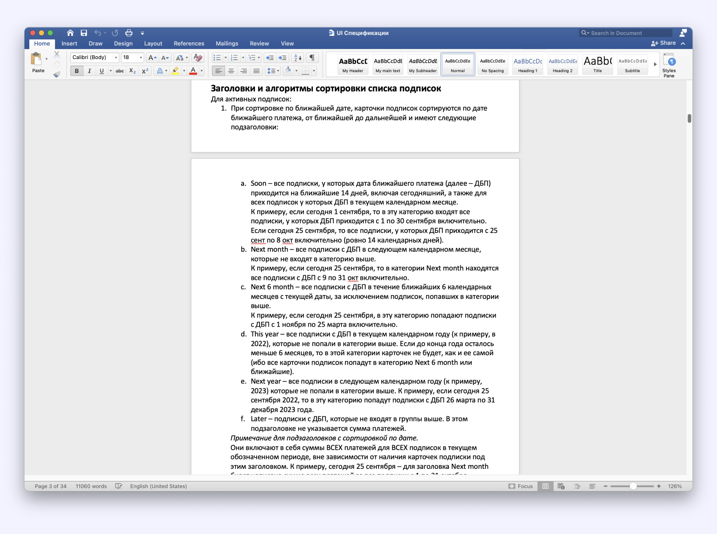Click the Share button

[x=664, y=43]
